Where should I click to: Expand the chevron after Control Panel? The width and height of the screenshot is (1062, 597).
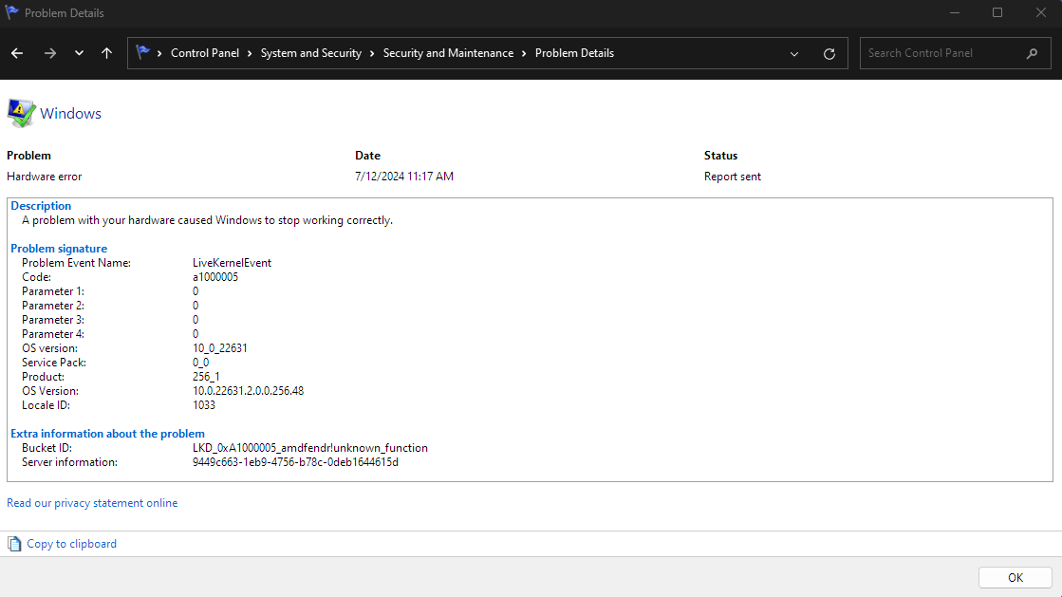[250, 53]
